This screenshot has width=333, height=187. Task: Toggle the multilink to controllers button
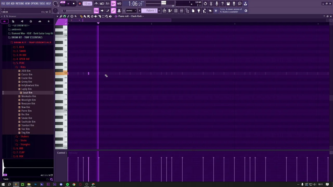click(x=113, y=11)
